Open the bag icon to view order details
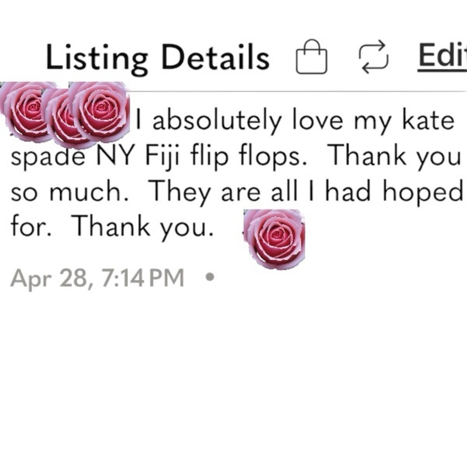The image size is (467, 467). 311,56
